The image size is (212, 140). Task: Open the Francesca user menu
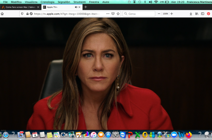pyautogui.click(x=199, y=2)
